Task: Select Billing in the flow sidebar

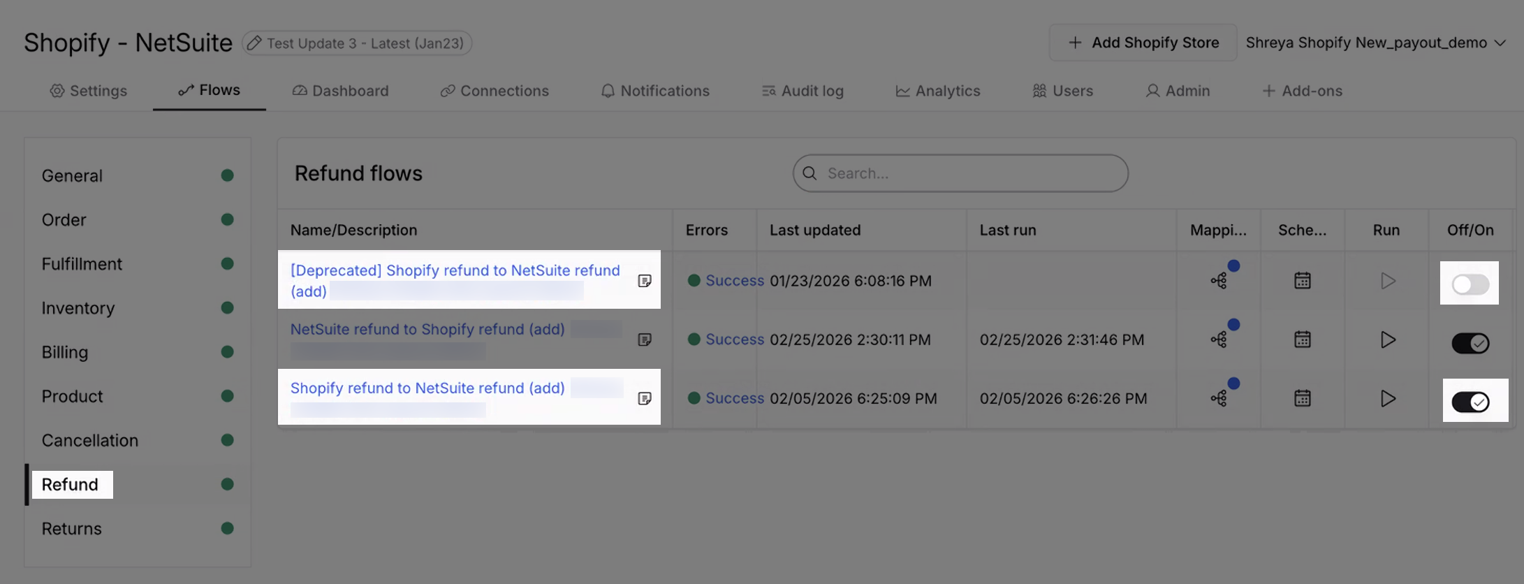Action: [138, 352]
